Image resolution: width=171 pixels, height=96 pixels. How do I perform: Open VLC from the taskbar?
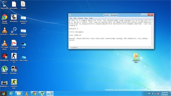click(x=27, y=93)
